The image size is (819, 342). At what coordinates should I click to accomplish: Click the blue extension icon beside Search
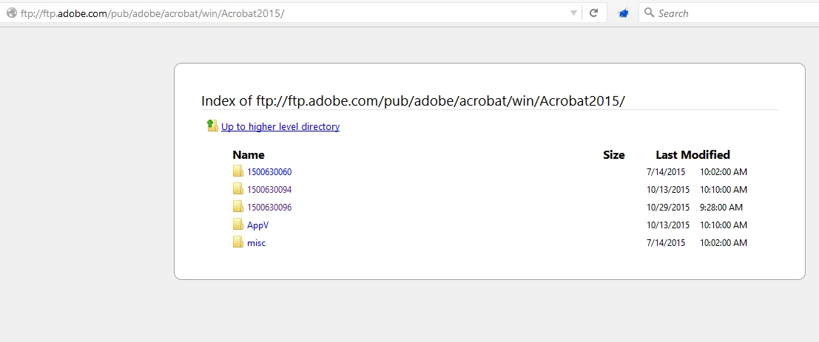pyautogui.click(x=623, y=13)
